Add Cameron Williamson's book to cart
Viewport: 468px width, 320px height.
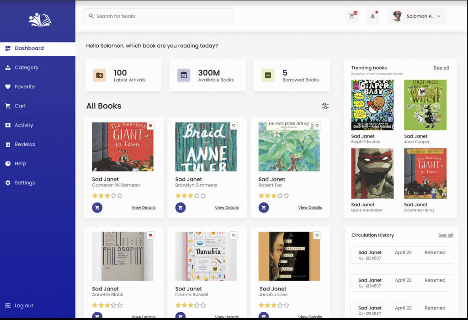(x=97, y=208)
